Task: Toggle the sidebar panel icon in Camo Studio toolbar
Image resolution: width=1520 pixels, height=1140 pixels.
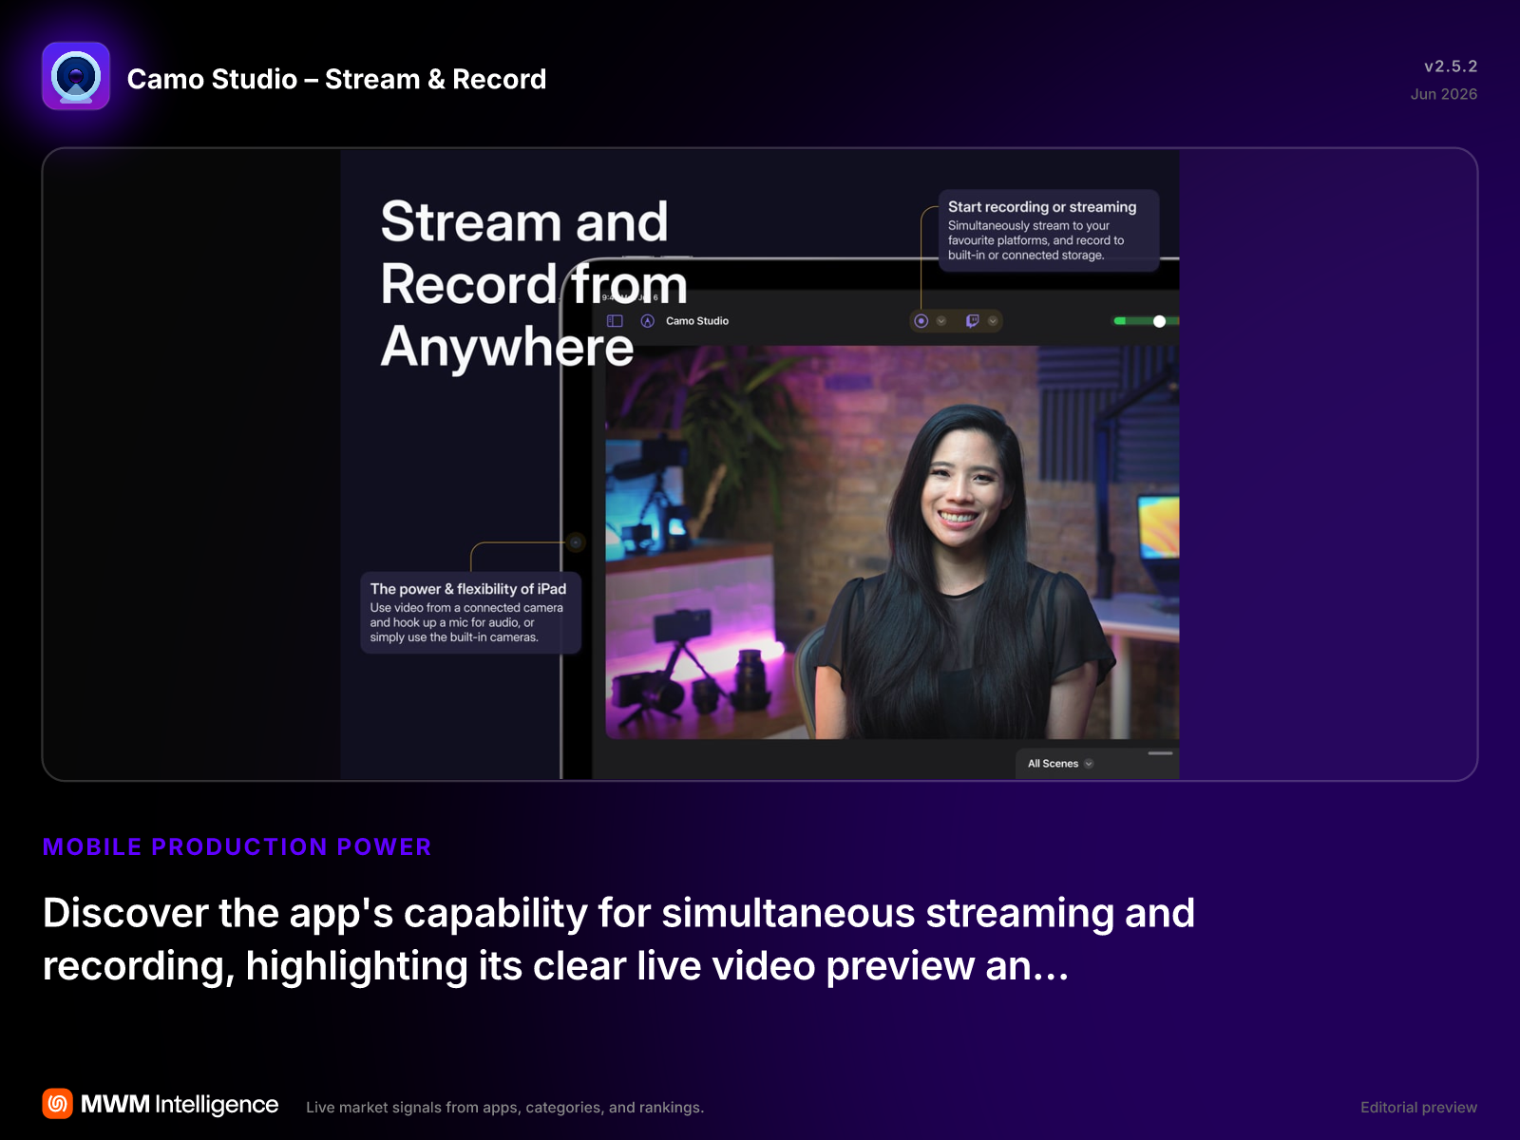Action: point(615,321)
